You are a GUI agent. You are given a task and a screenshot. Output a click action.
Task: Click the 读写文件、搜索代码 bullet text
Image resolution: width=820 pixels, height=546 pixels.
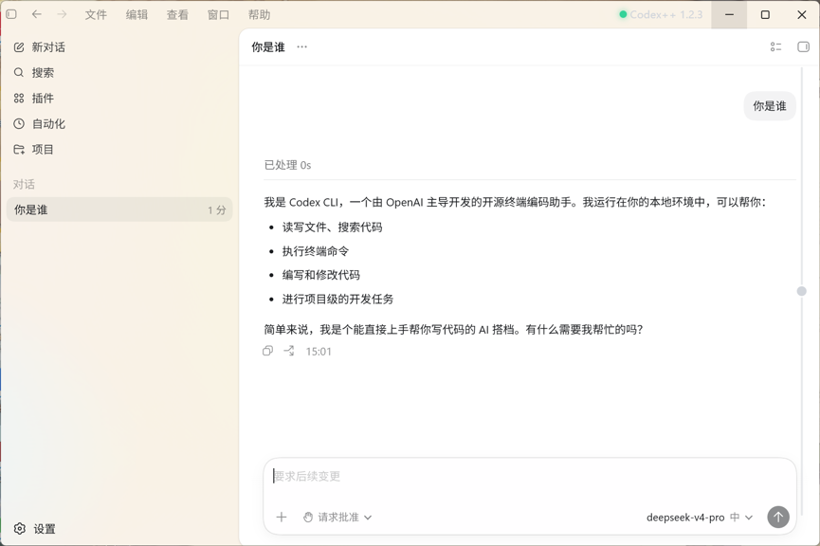(x=332, y=227)
